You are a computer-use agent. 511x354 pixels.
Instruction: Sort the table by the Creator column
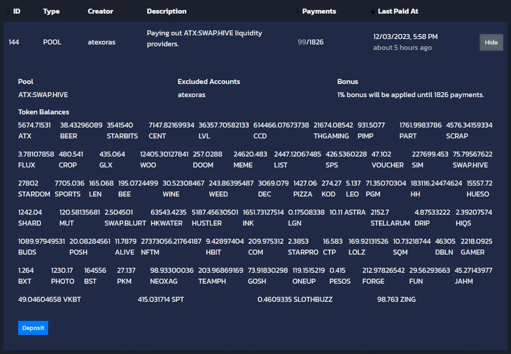click(100, 11)
